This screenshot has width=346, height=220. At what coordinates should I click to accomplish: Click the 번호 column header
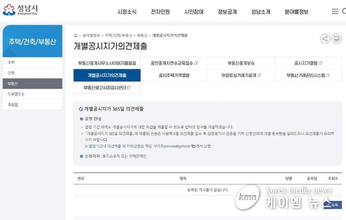pos(81,178)
